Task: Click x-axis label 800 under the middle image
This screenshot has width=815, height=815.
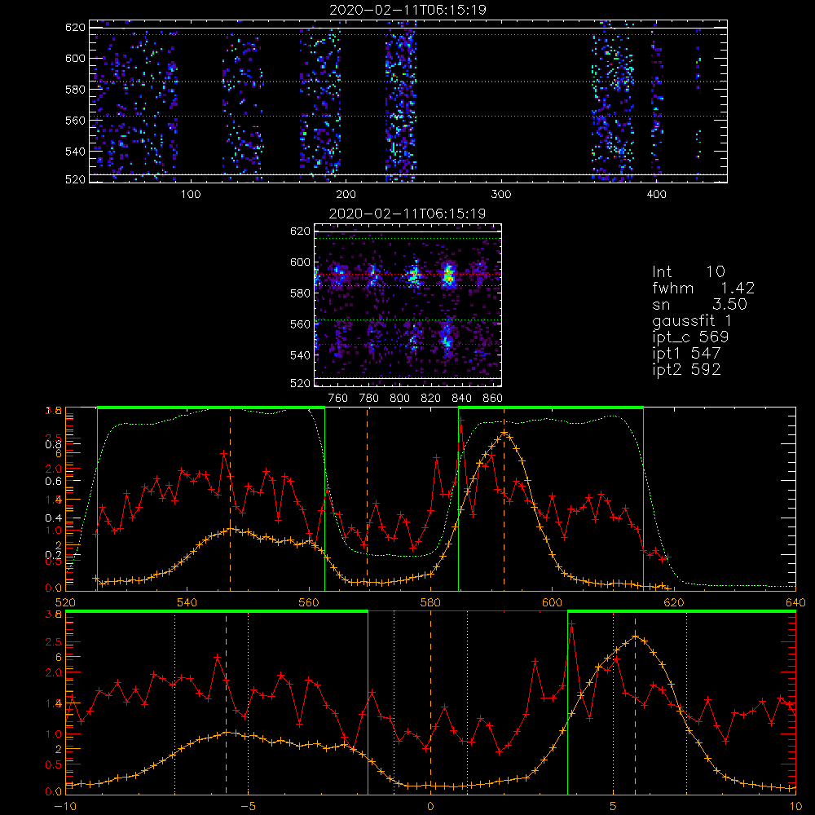Action: click(x=399, y=399)
